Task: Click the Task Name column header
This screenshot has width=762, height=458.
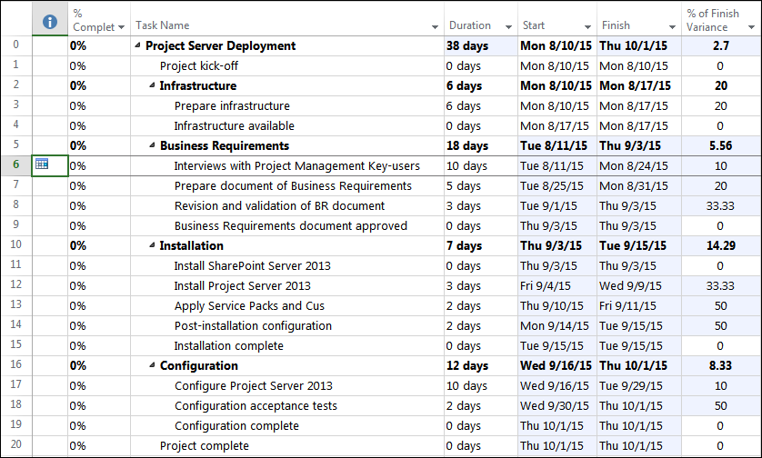Action: pyautogui.click(x=163, y=25)
